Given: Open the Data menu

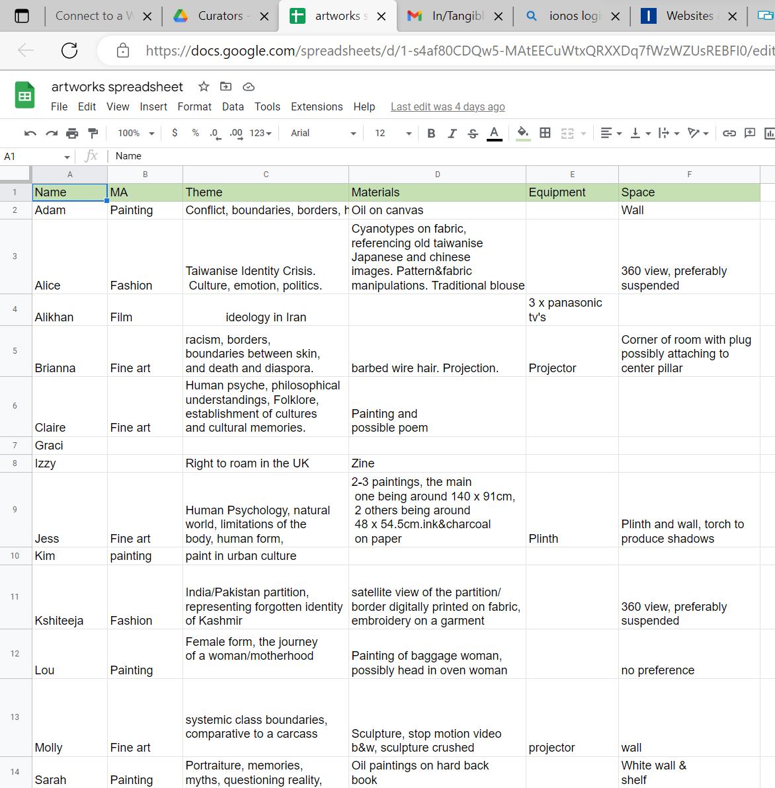Looking at the screenshot, I should click(233, 106).
